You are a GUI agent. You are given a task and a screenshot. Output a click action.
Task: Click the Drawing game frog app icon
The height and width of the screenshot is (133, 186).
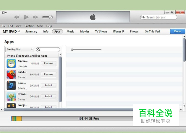11,96
